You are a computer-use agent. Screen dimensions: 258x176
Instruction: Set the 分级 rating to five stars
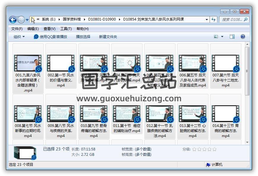click(x=214, y=149)
